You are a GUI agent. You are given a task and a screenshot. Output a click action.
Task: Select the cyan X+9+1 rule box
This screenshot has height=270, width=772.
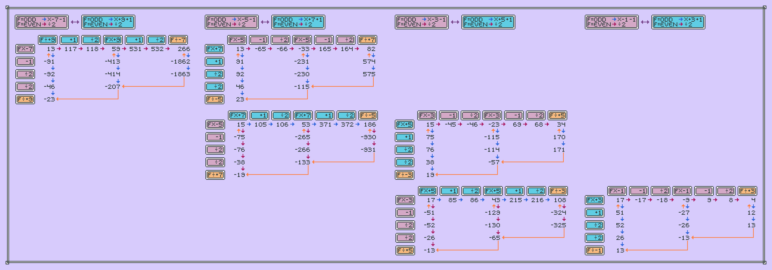(108, 22)
